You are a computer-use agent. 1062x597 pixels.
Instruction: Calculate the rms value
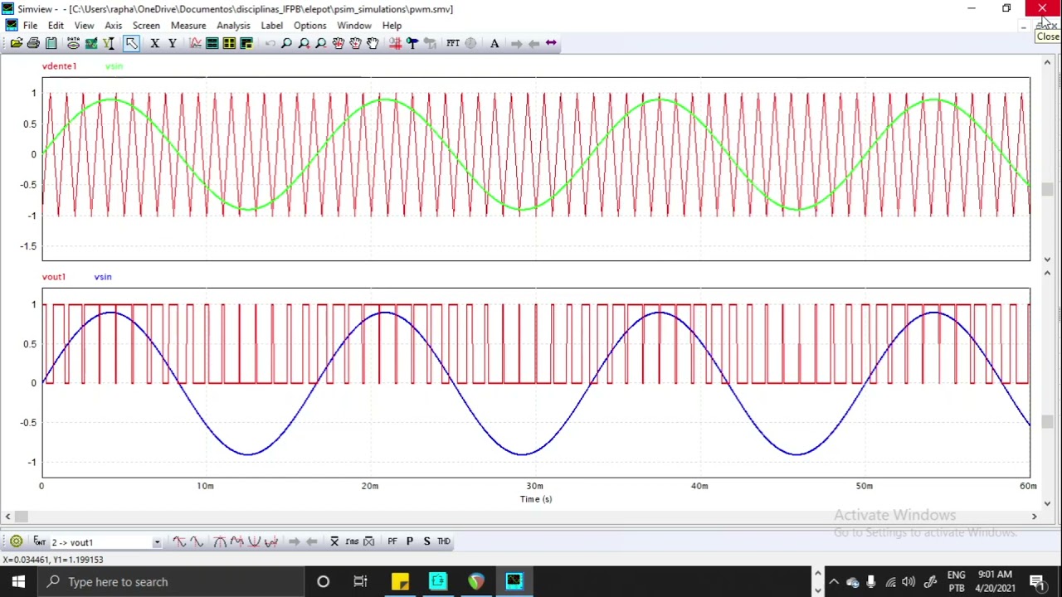352,541
